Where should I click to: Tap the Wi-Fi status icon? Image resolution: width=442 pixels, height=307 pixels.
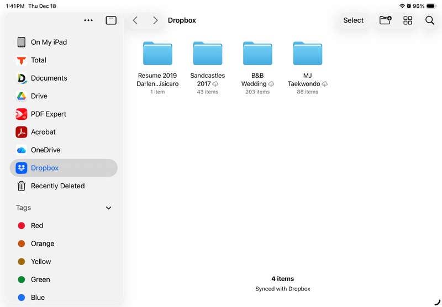tap(402, 6)
